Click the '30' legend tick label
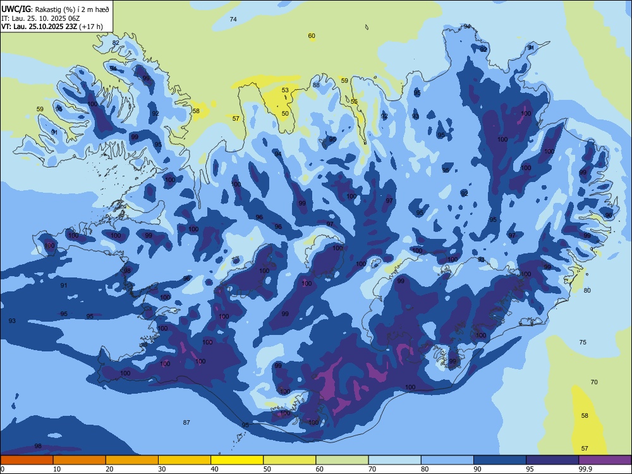Image resolution: width=632 pixels, height=474 pixels. pos(162,469)
